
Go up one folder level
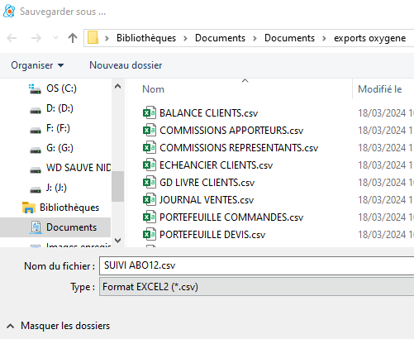[73, 38]
